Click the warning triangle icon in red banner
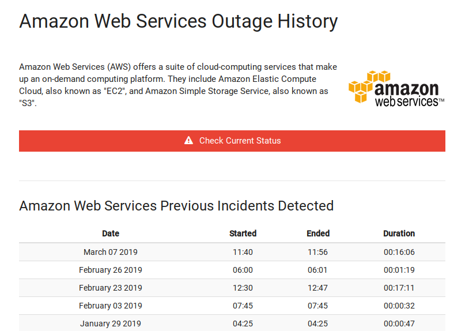The image size is (450, 331). [x=188, y=141]
